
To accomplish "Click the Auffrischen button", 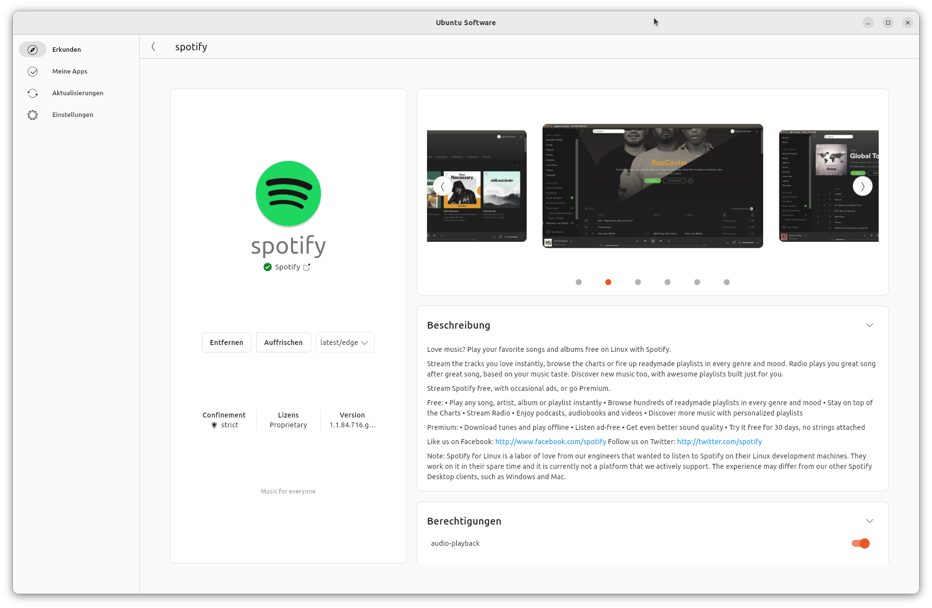I will coord(283,342).
